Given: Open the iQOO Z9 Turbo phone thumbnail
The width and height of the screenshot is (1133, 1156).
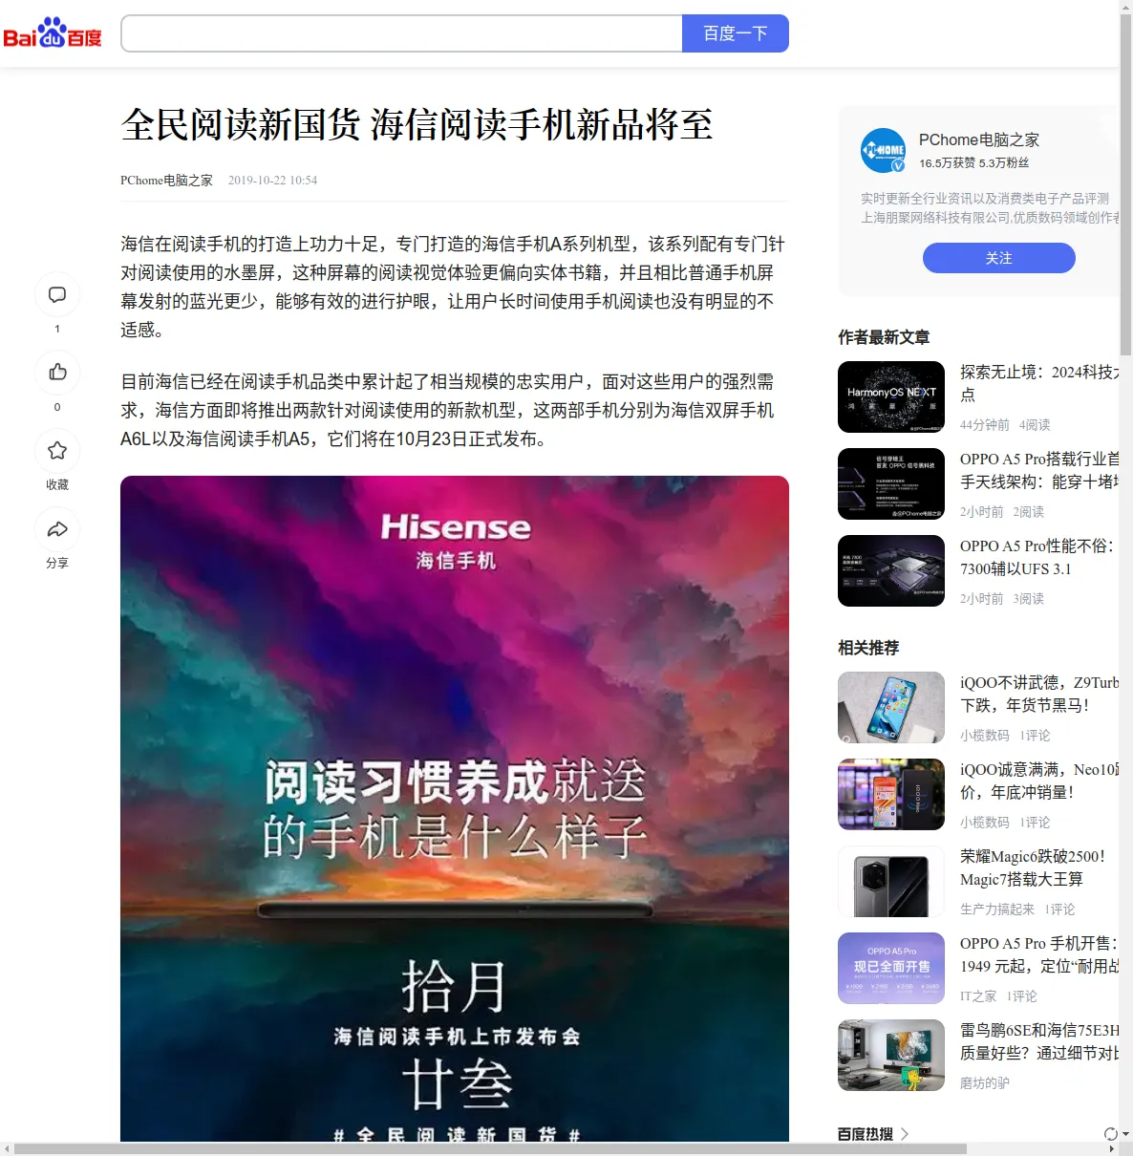Looking at the screenshot, I should (891, 707).
